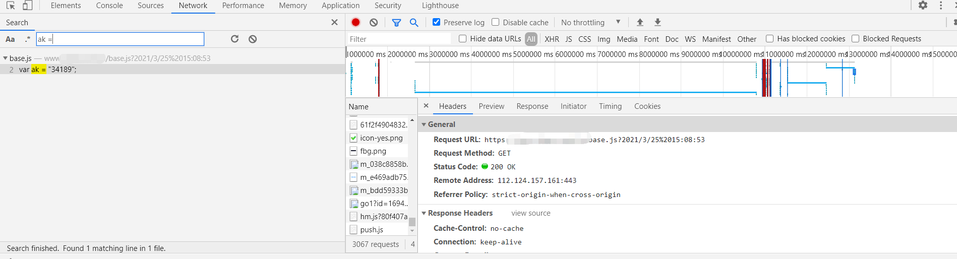Clear the search results

tap(253, 39)
